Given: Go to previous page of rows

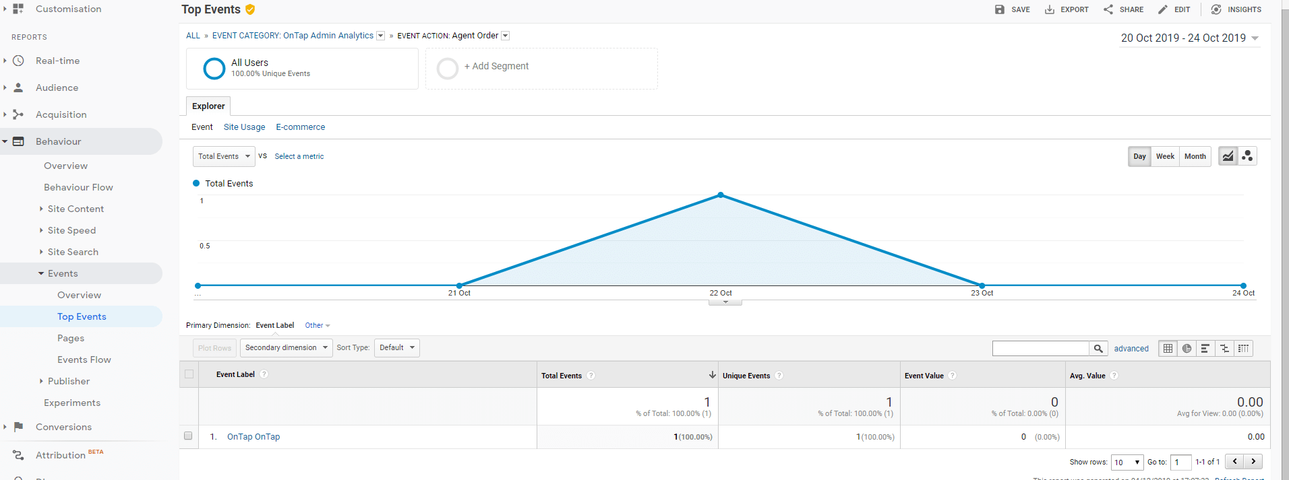Looking at the screenshot, I should coord(1234,461).
